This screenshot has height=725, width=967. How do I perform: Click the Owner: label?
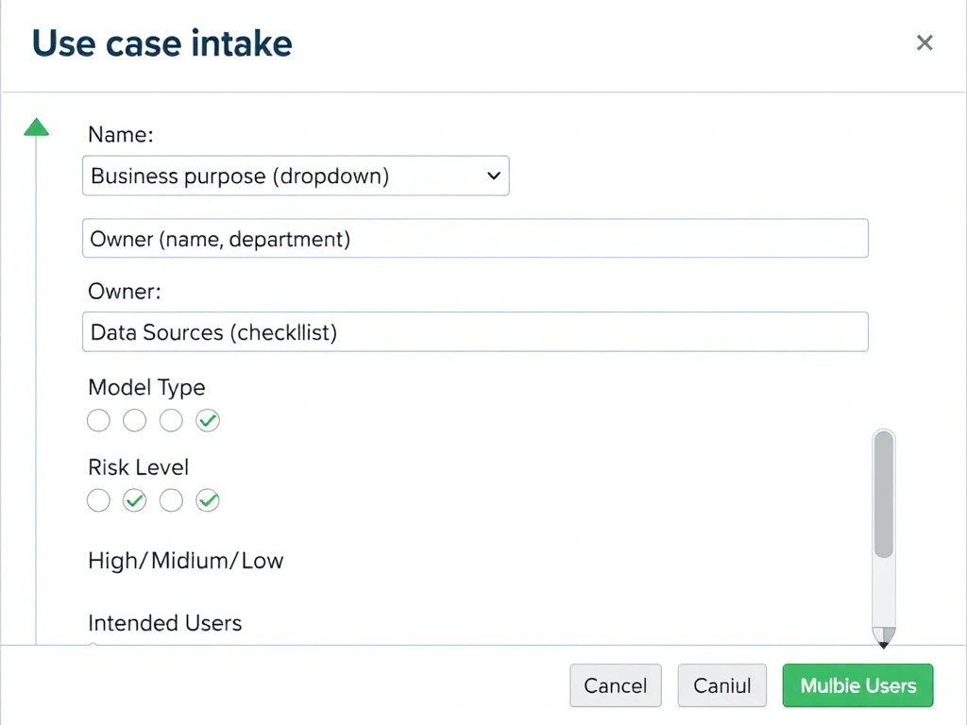(125, 291)
